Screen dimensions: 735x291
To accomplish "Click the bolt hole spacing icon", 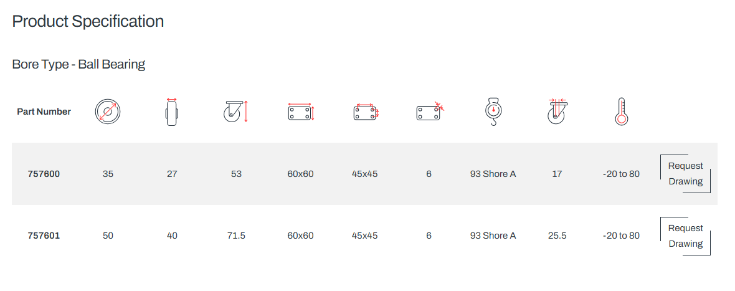I will pos(366,112).
